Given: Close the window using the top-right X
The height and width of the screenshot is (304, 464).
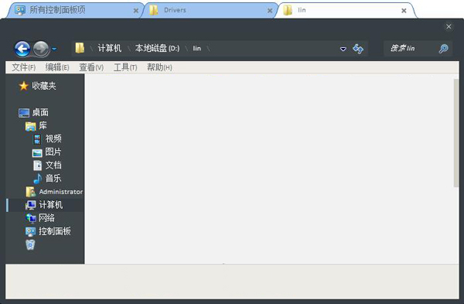Looking at the screenshot, I should point(449,26).
